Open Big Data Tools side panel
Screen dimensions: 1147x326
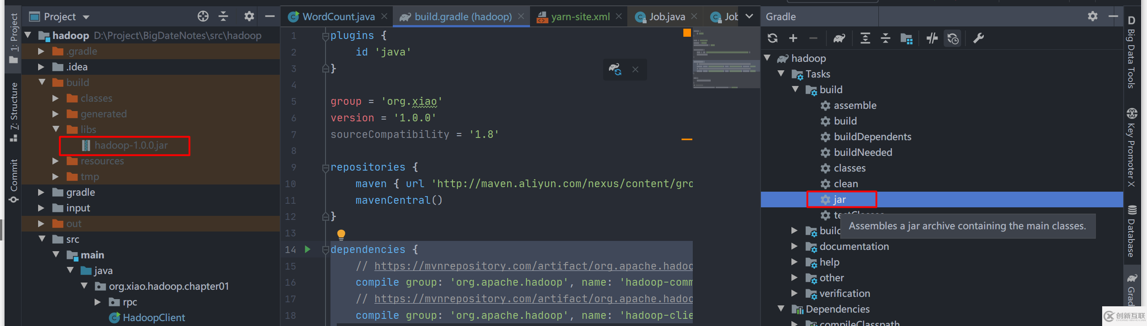[1131, 52]
